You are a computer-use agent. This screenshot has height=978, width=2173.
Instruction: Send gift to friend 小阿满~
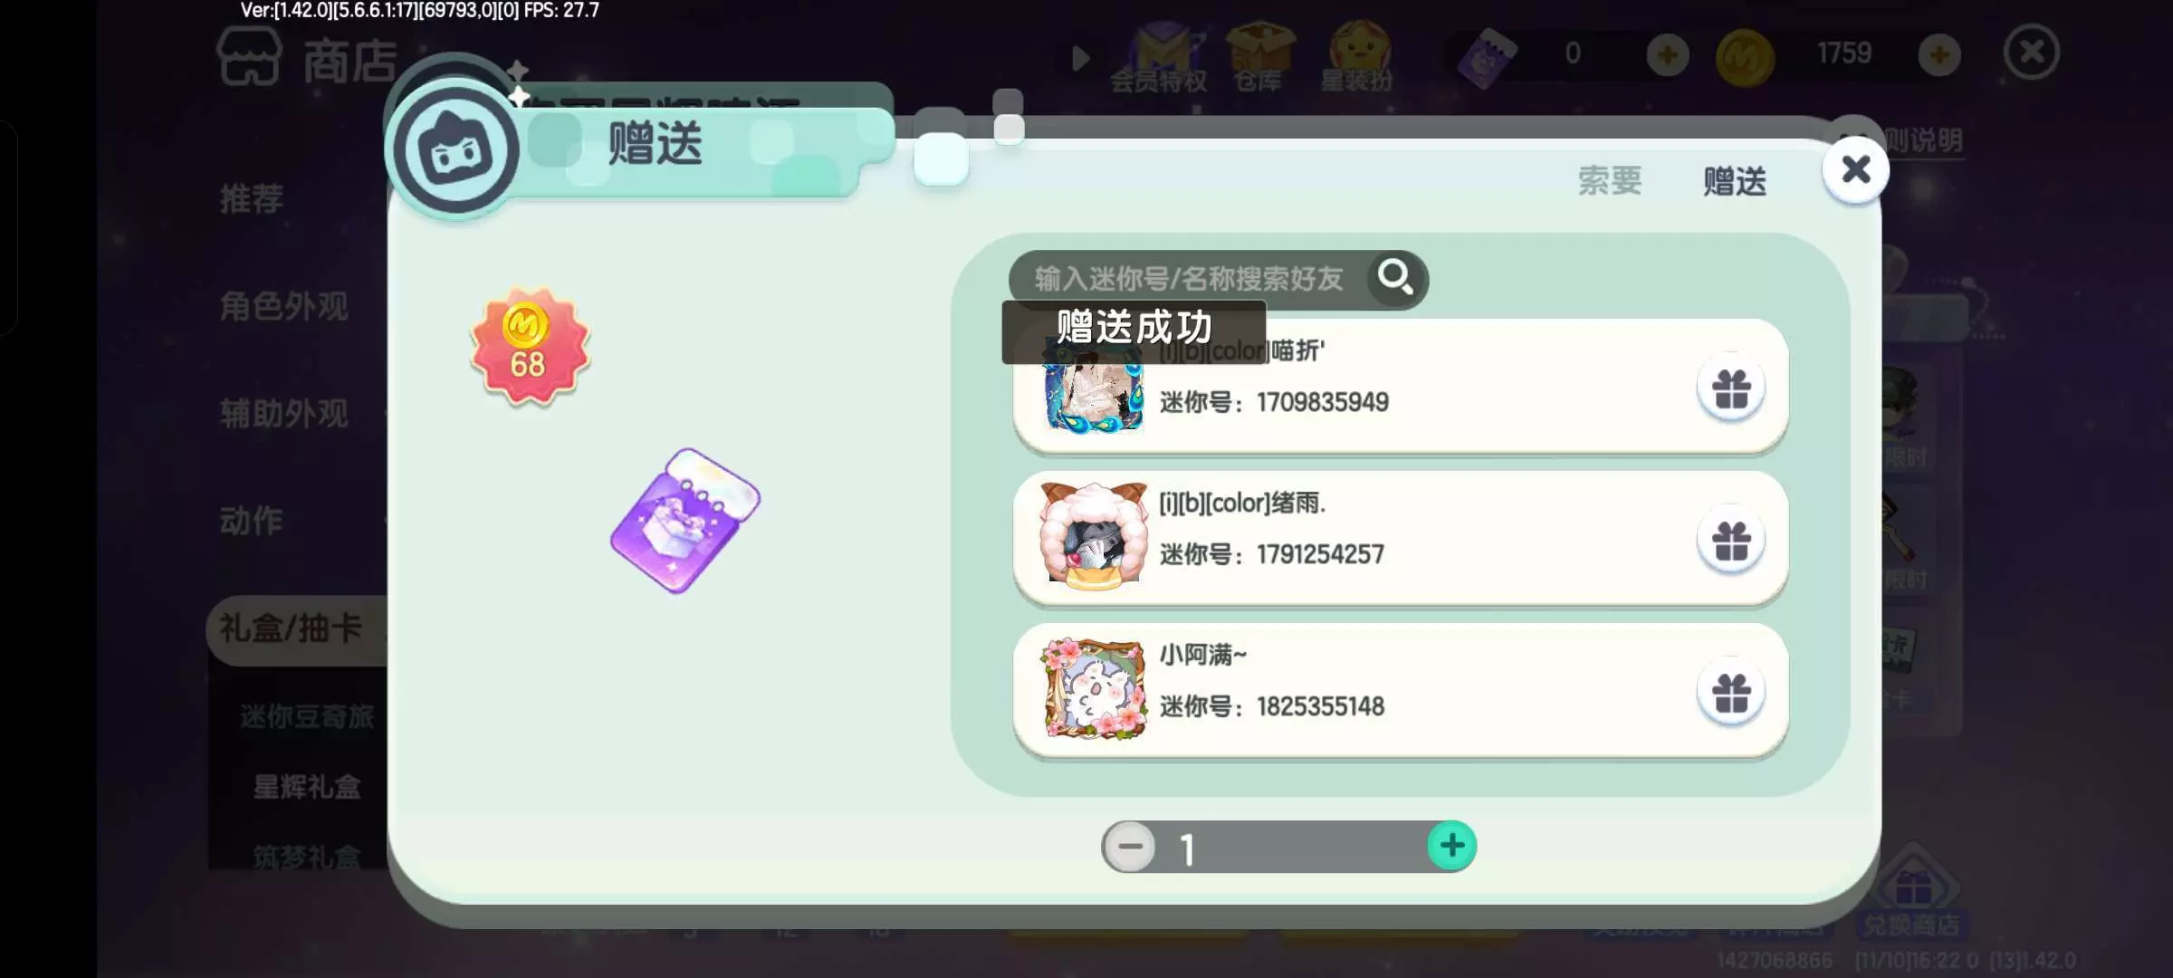coord(1731,694)
